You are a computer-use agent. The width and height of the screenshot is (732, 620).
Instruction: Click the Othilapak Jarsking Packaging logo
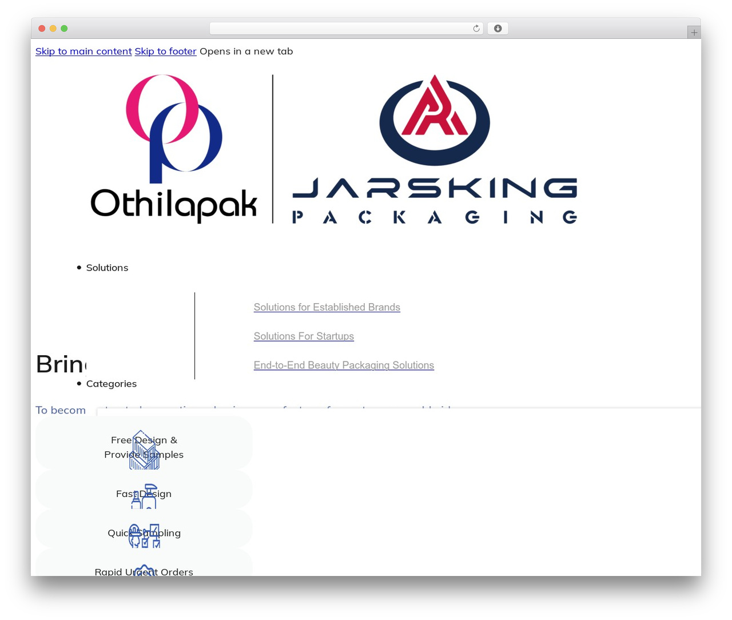pyautogui.click(x=334, y=149)
